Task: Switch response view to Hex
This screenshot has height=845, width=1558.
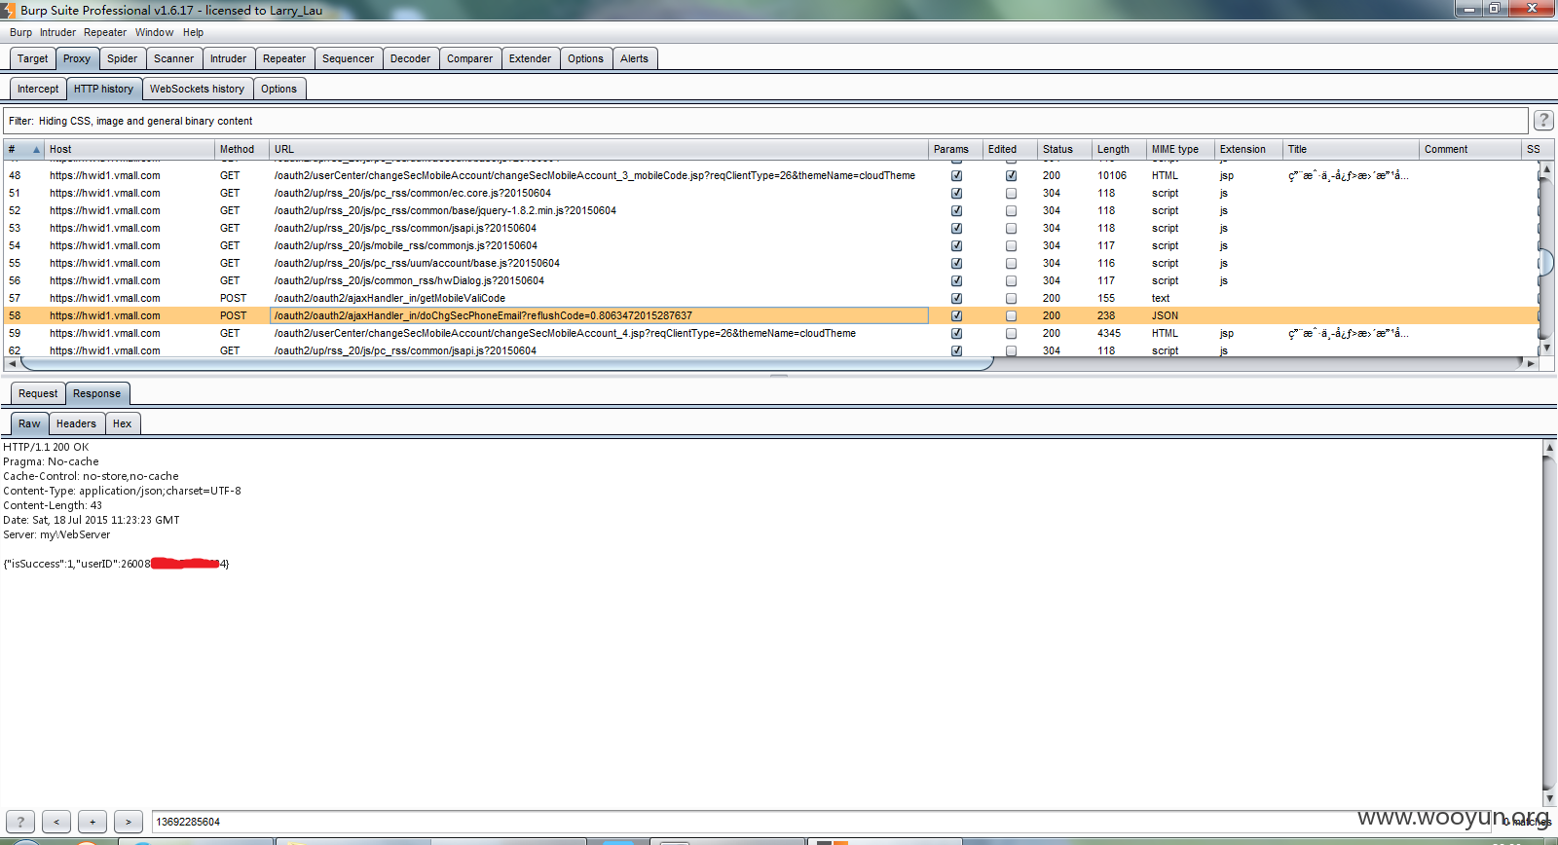Action: point(122,423)
